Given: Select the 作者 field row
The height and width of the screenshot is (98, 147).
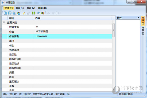Looking at the screenshot, I should (57, 32).
